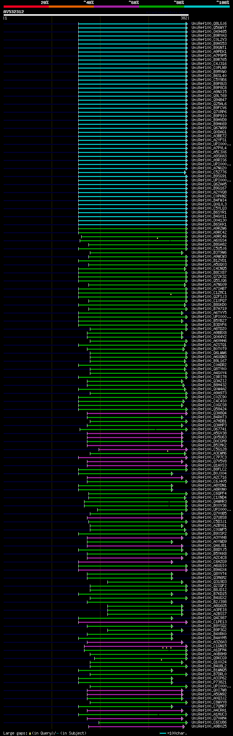The image size is (233, 736).
Task: Select the UniRef100_B9XSP2 label
Action: pos(209,533)
